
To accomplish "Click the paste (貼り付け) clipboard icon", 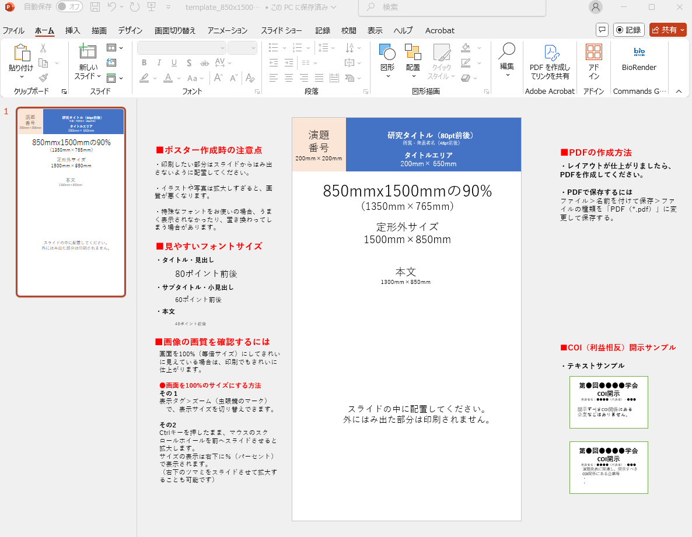I will (22, 53).
